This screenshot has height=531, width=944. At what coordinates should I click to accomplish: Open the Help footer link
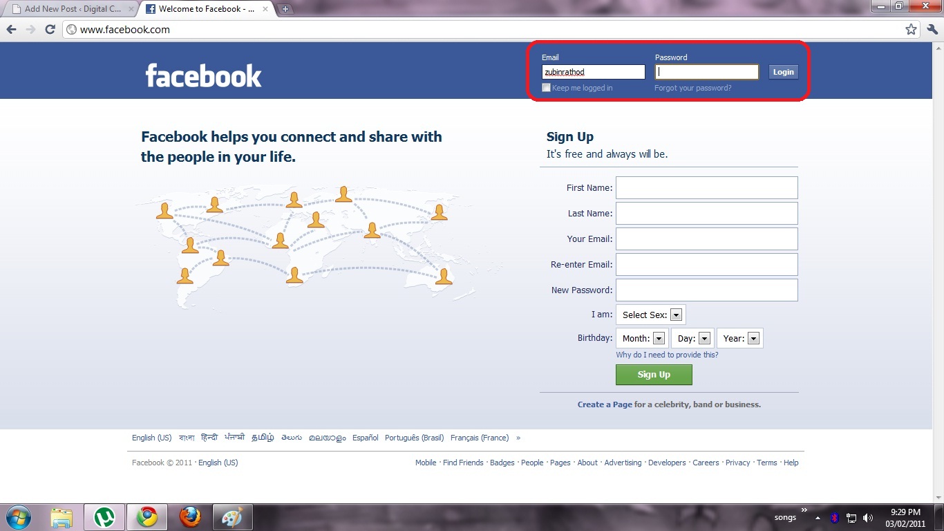[x=791, y=463]
